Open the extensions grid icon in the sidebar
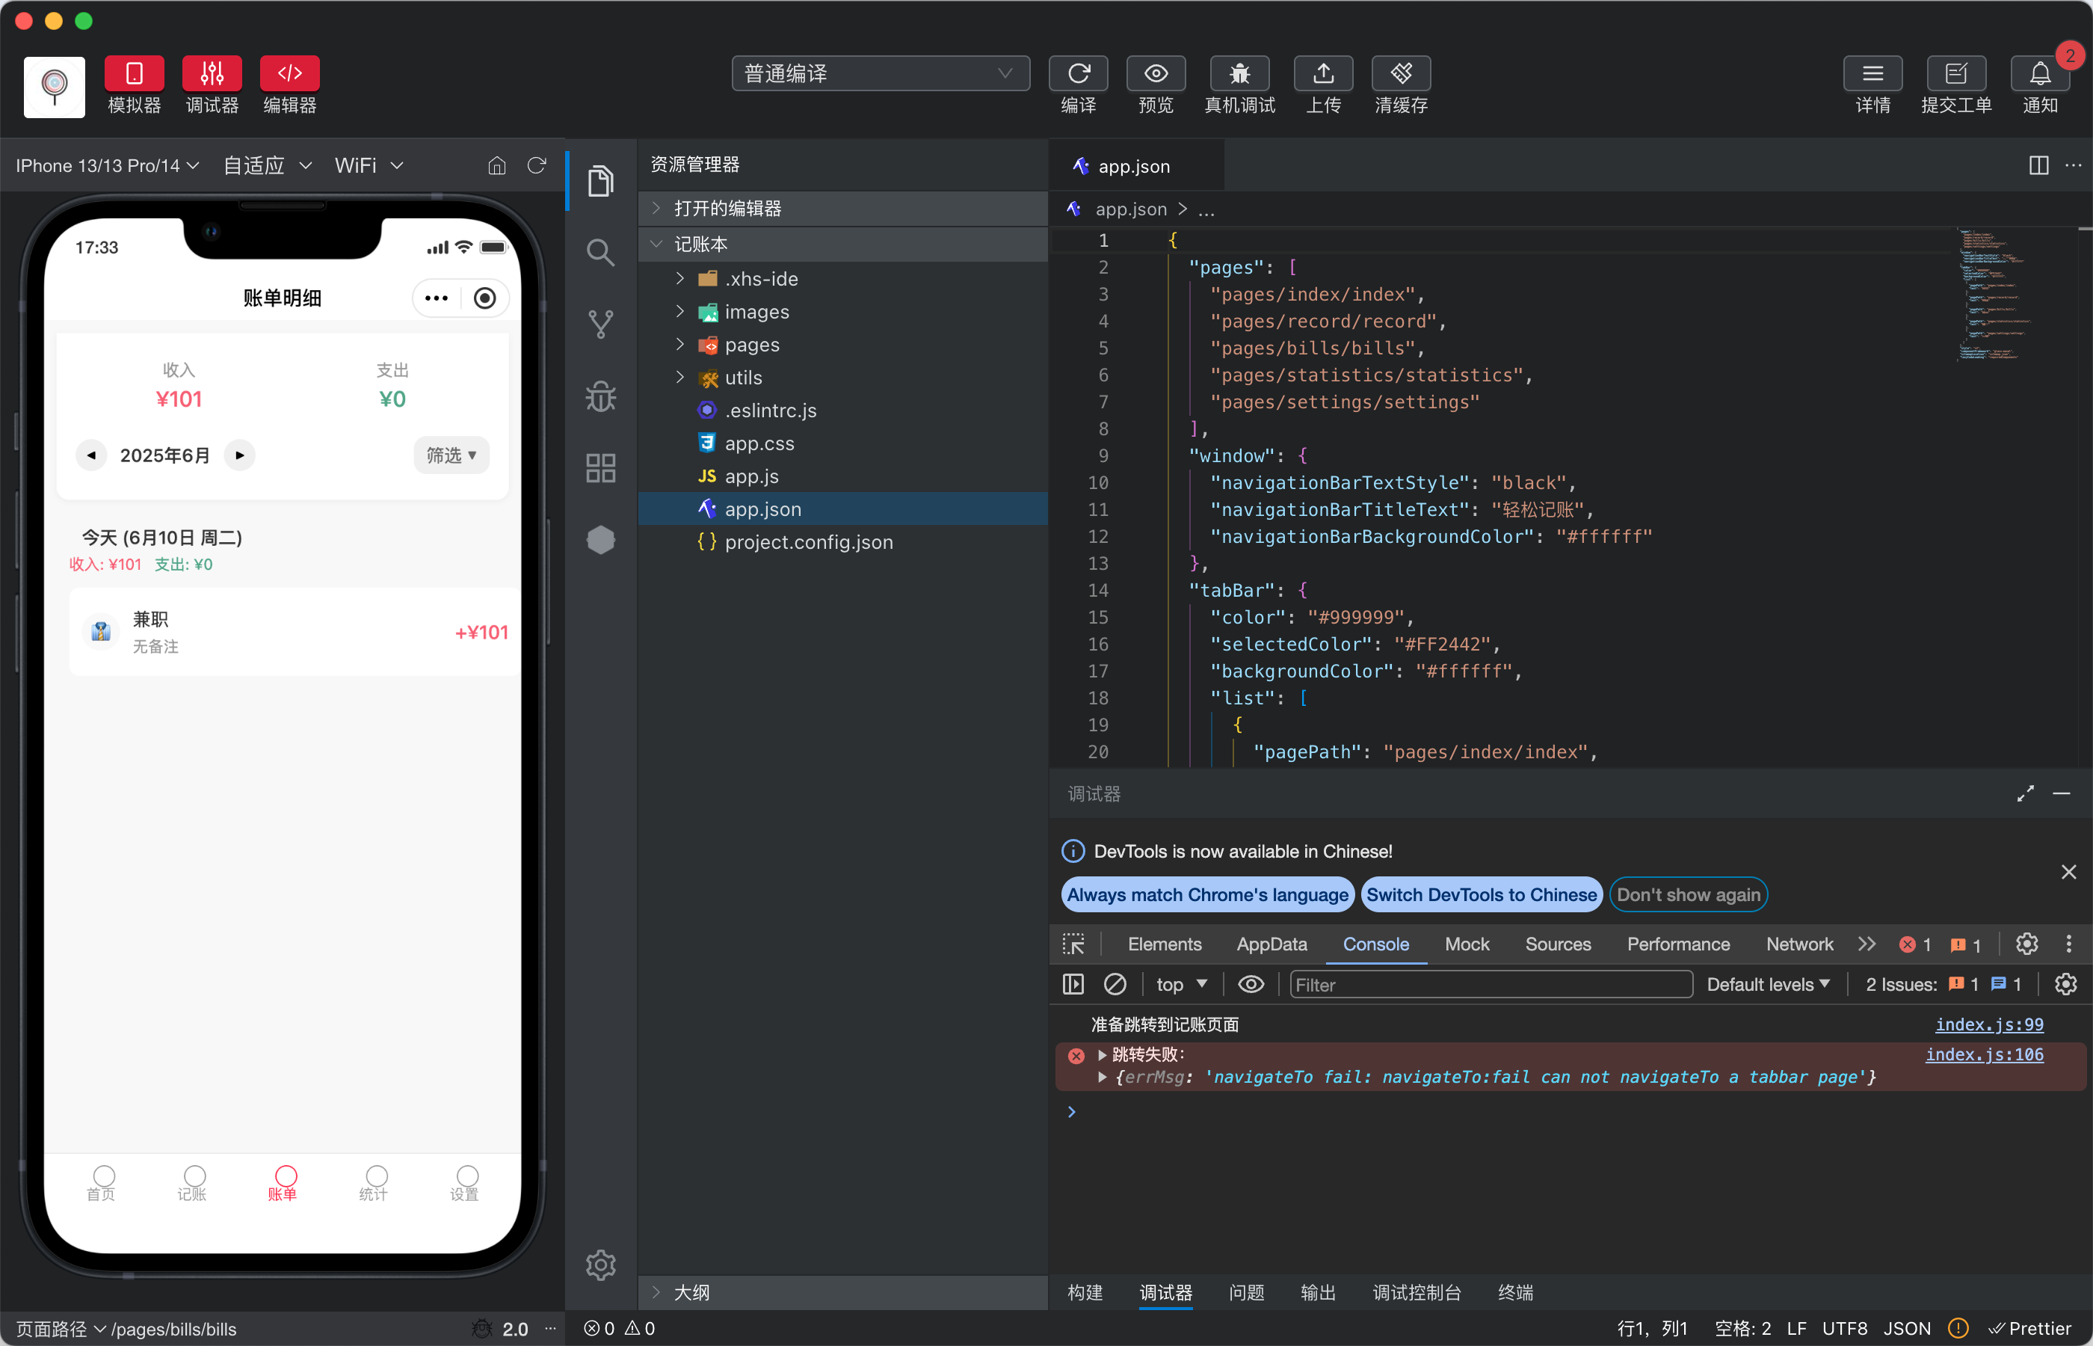 600,467
